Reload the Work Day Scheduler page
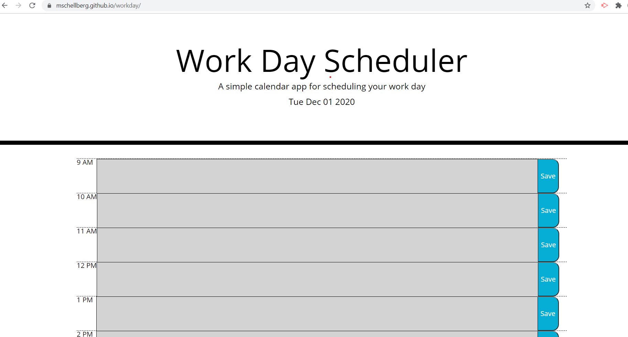Viewport: 628px width, 337px height. coord(32,6)
